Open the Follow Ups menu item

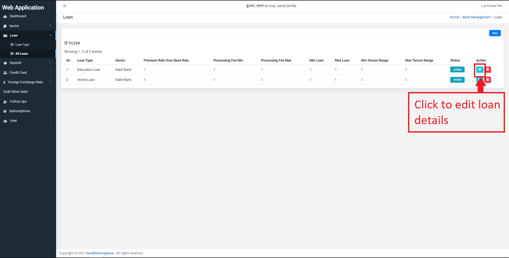(28, 102)
